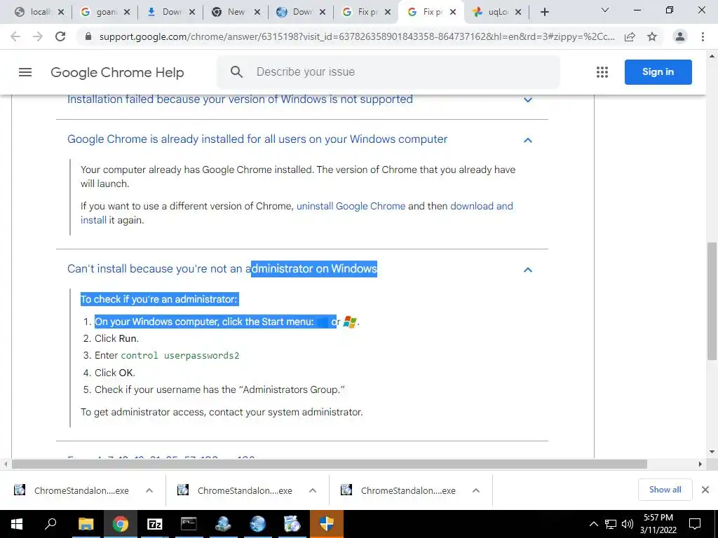Click the Sign in button
Screen dimensions: 718x538
point(658,72)
